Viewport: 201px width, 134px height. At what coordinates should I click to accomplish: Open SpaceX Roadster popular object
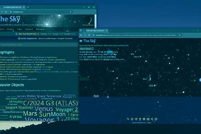pyautogui.click(x=19, y=107)
